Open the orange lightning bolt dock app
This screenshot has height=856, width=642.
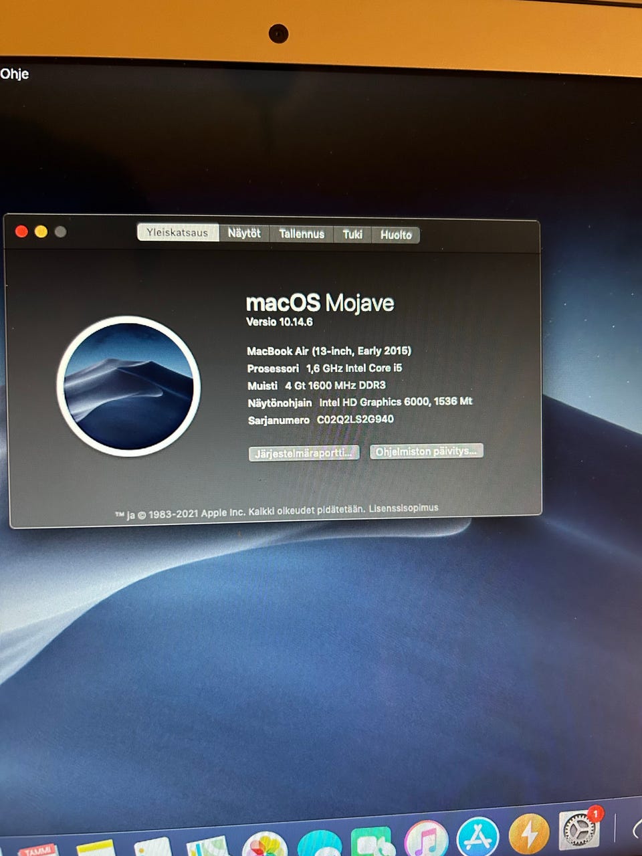[x=529, y=834]
